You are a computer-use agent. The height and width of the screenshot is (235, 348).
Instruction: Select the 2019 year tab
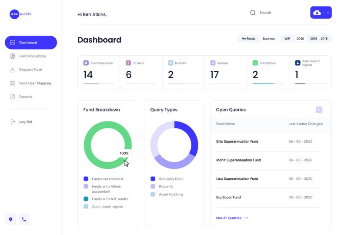coord(313,39)
